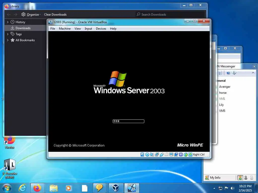
Task: Select green online status icon in Messenger
Action: pos(240,178)
